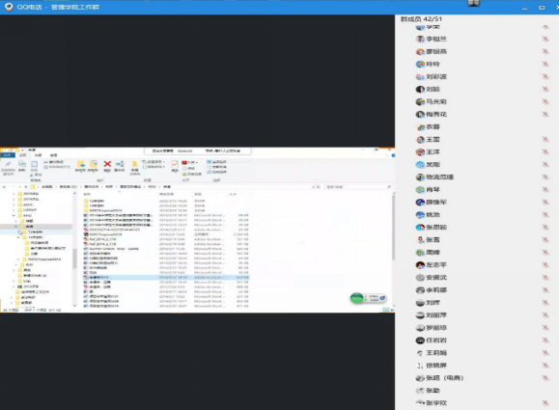This screenshot has height=410, width=559.
Task: Select member name 李祖兰
Action: tap(436, 39)
